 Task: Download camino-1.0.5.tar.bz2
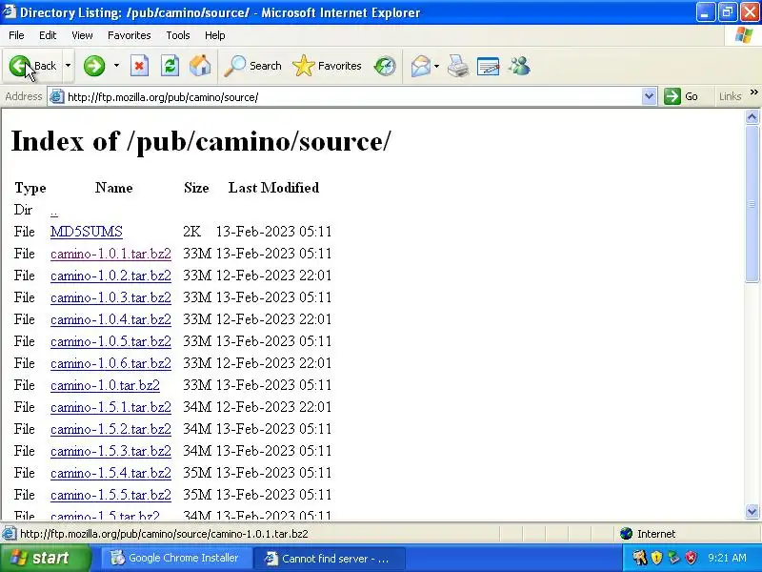pos(110,341)
